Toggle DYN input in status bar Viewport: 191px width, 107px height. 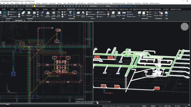coord(170,106)
